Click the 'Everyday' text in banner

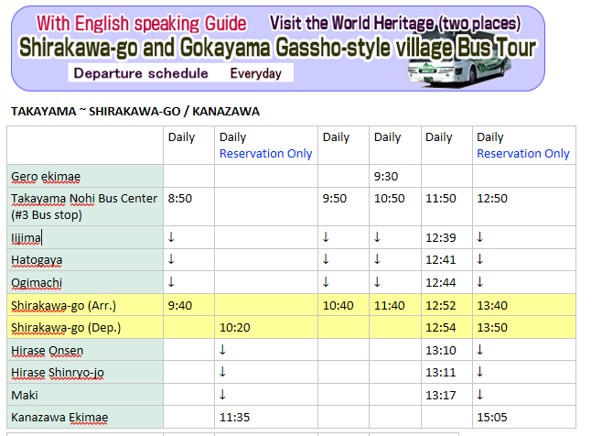255,73
